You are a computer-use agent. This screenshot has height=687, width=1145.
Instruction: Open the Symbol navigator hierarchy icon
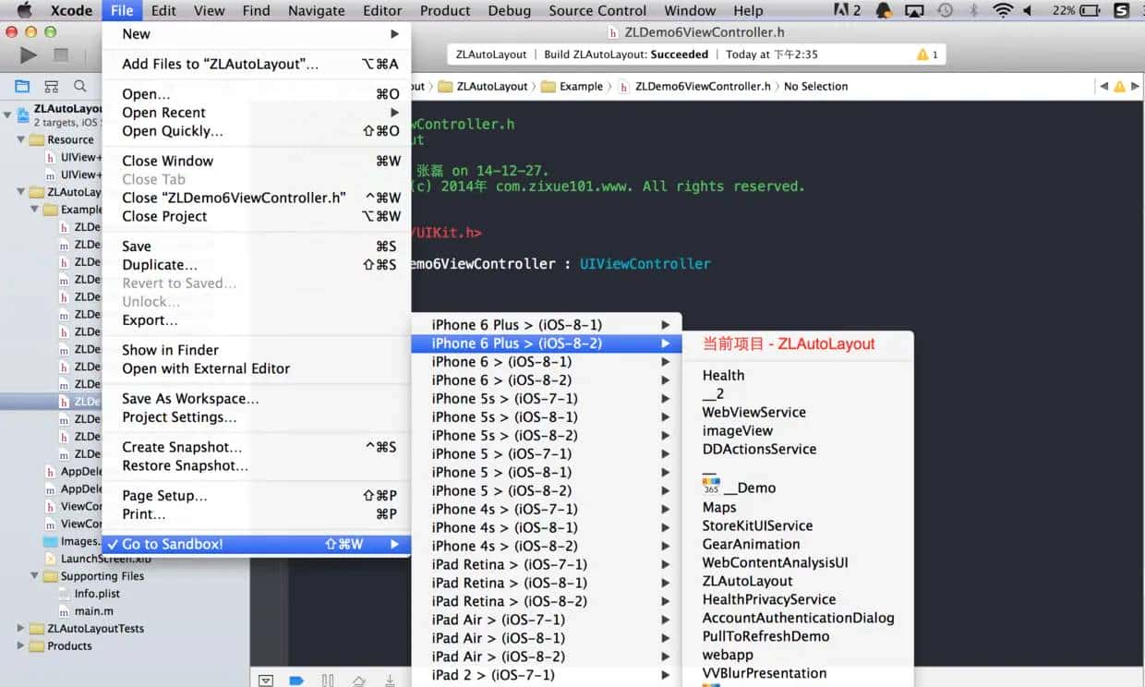coord(52,86)
